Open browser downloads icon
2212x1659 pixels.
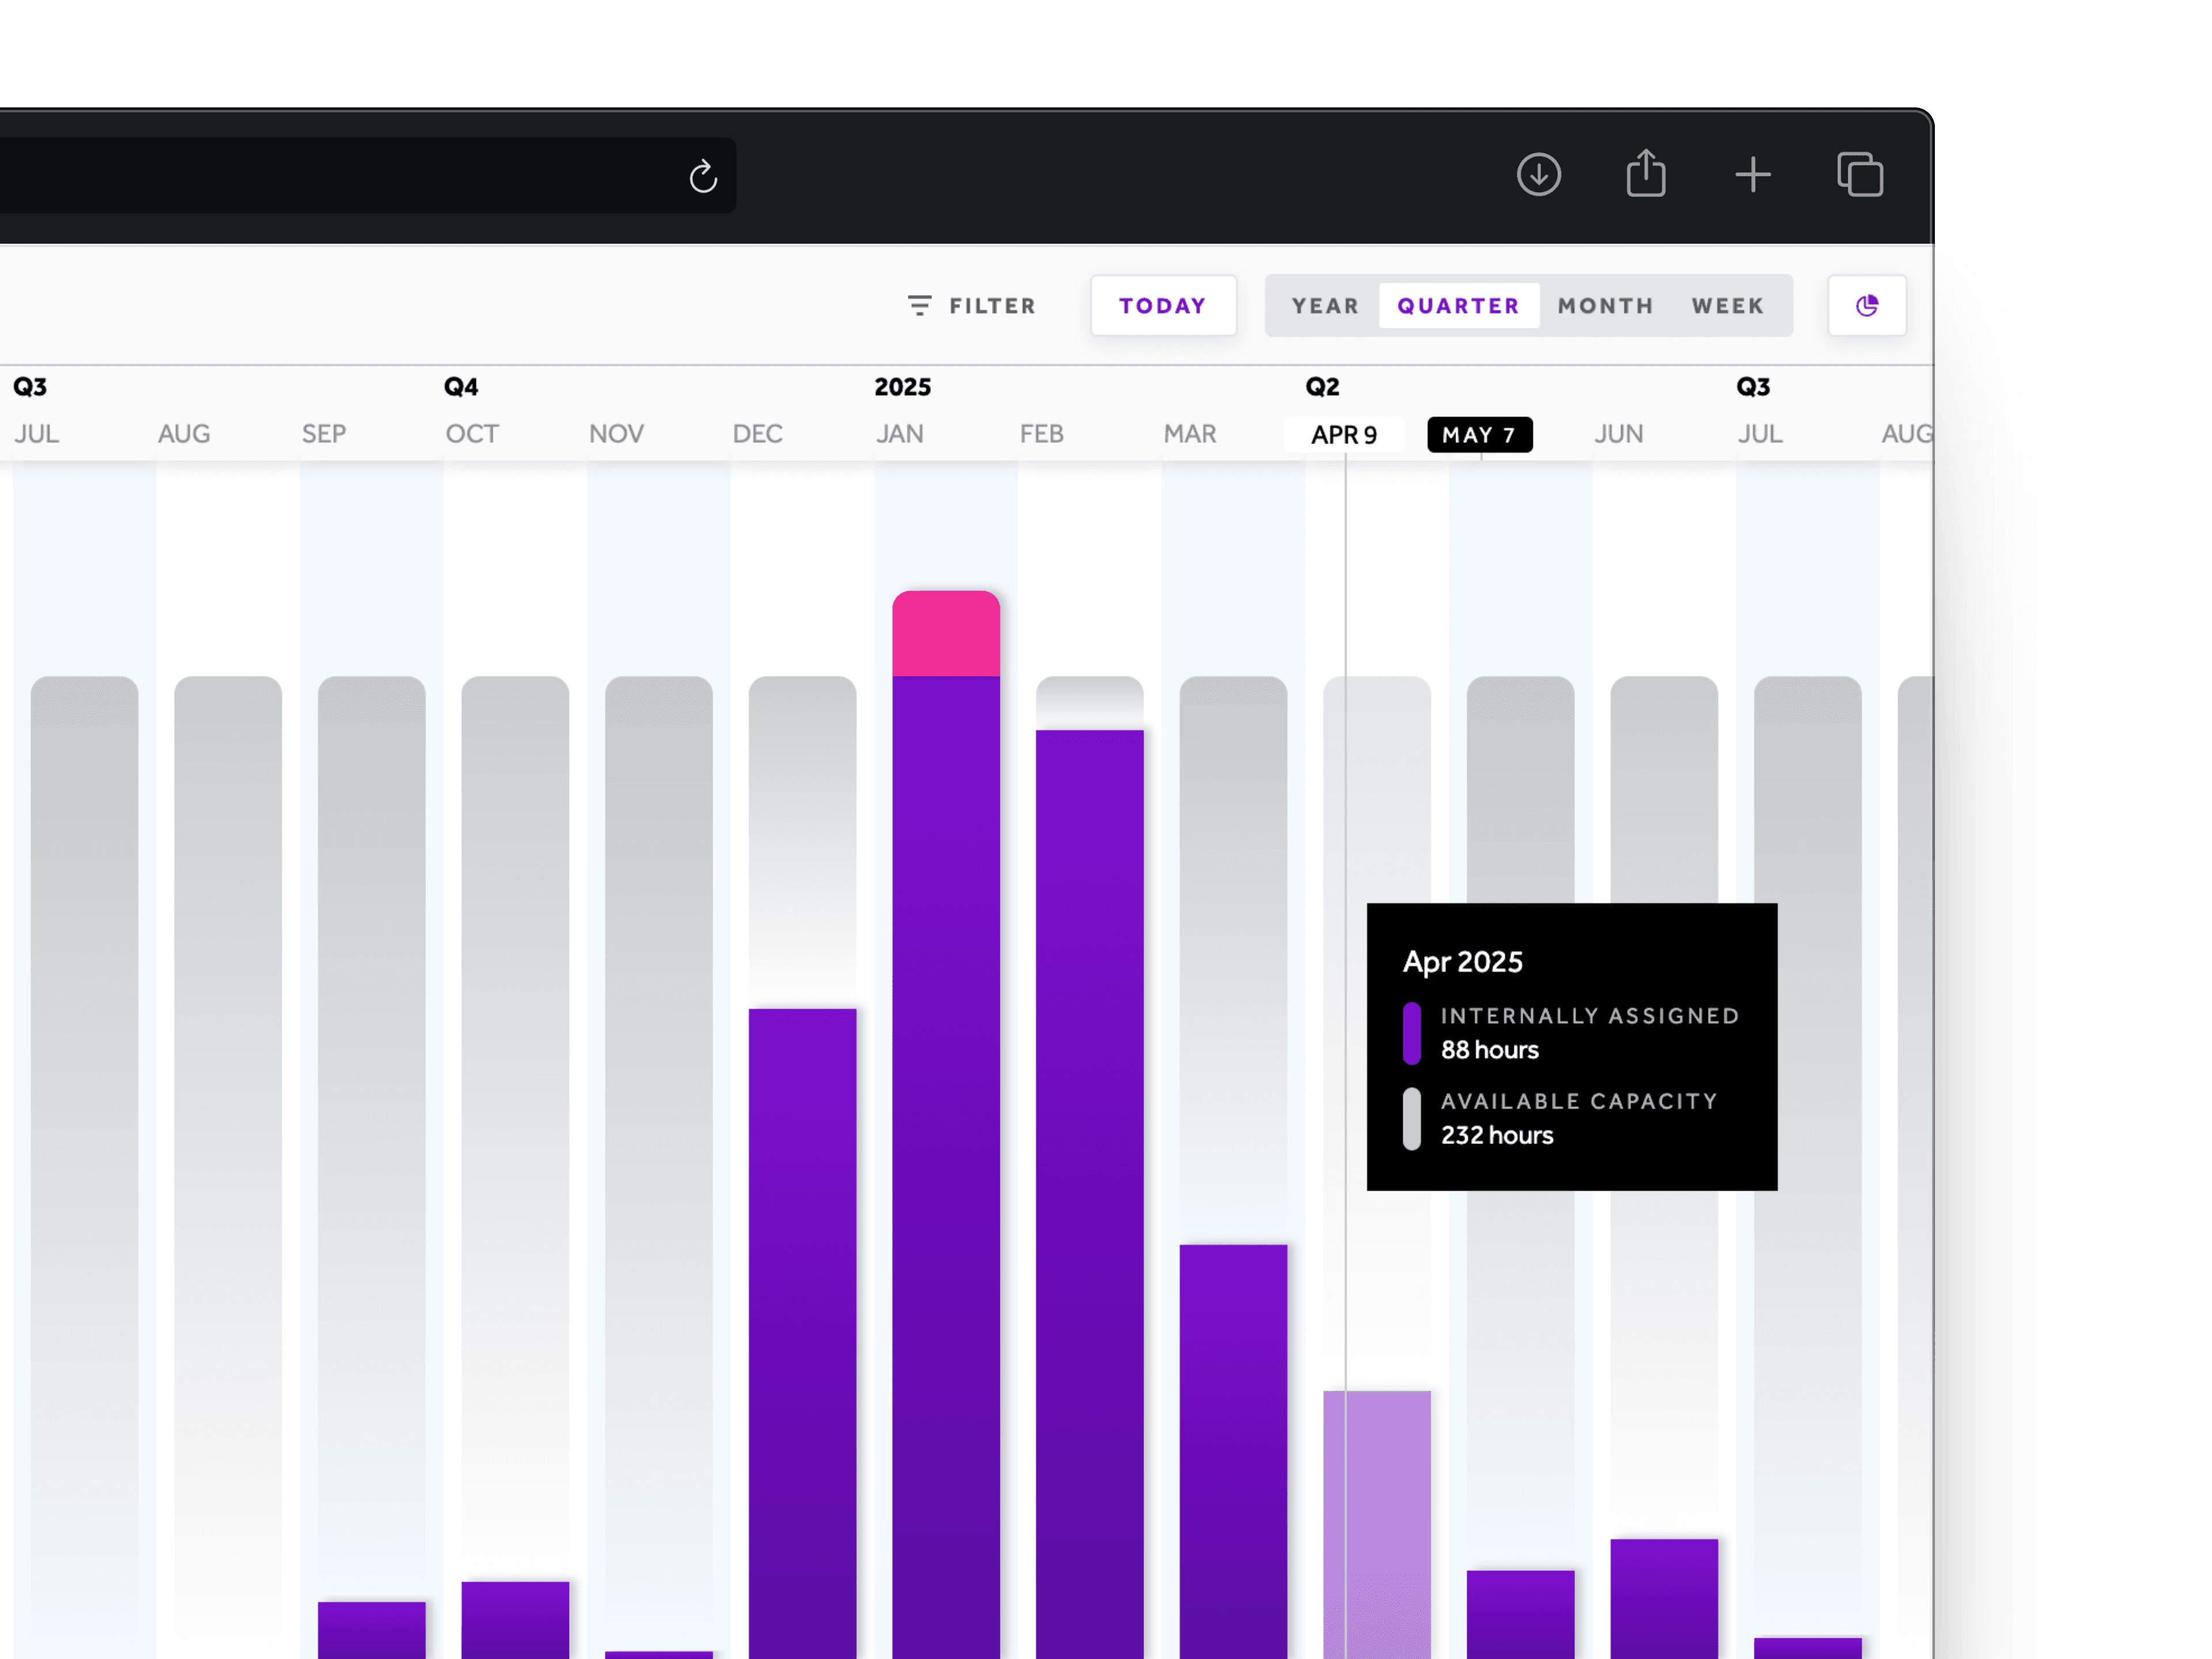point(1538,175)
